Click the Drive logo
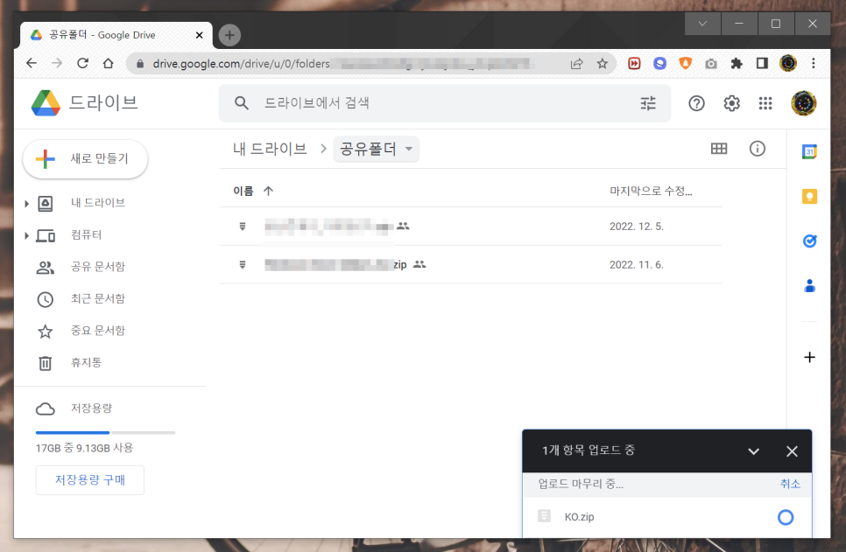The height and width of the screenshot is (552, 846). [x=46, y=103]
